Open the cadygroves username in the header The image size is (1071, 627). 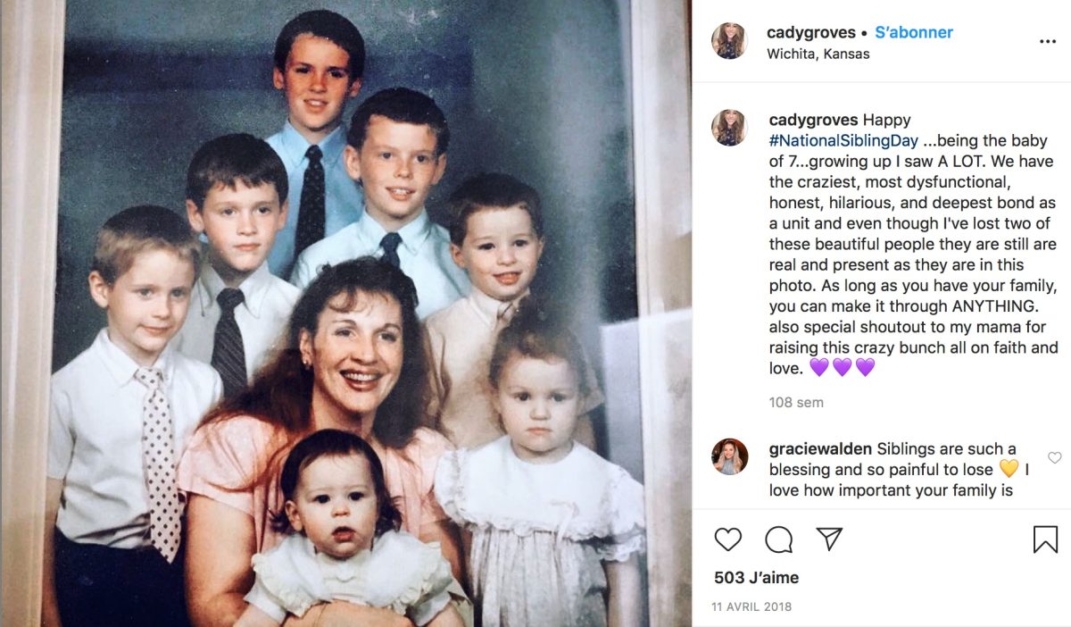tap(811, 33)
